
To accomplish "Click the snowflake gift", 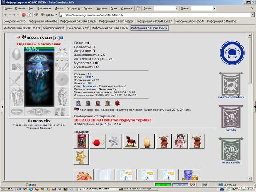I will tap(114, 141).
